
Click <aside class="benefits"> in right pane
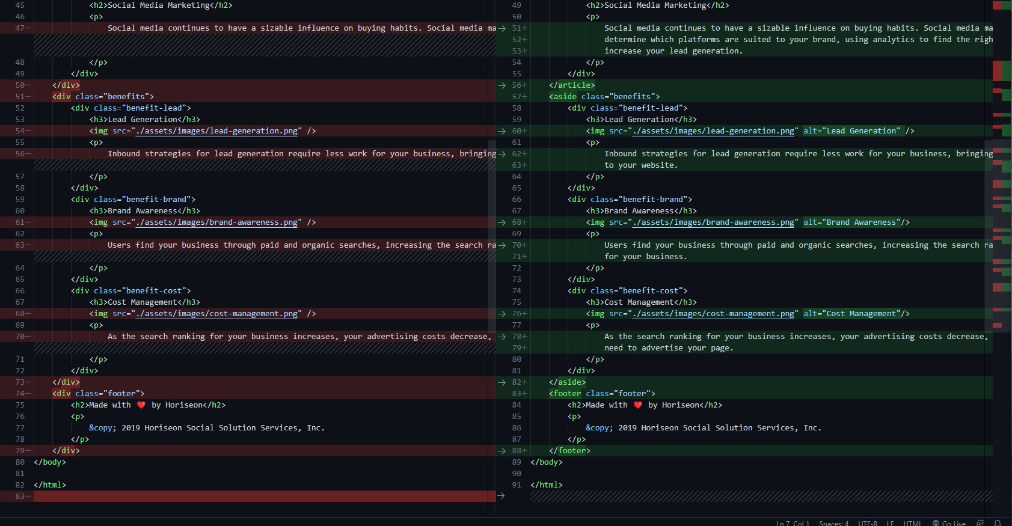tap(604, 97)
